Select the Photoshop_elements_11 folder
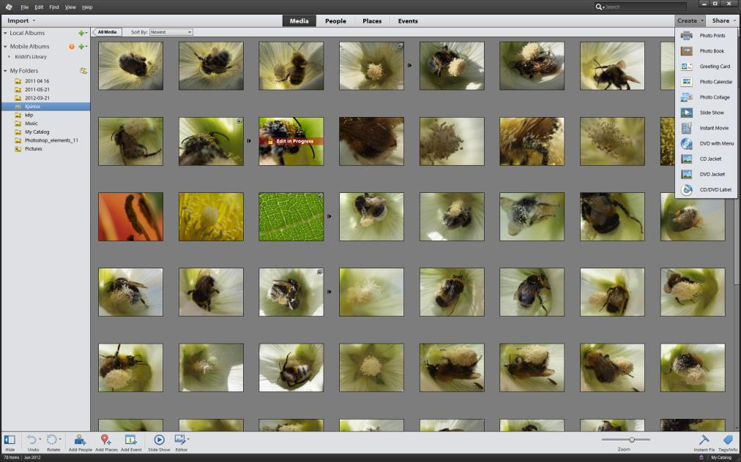The image size is (741, 462). [x=51, y=140]
